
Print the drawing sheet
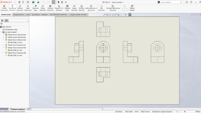[x=38, y=2]
